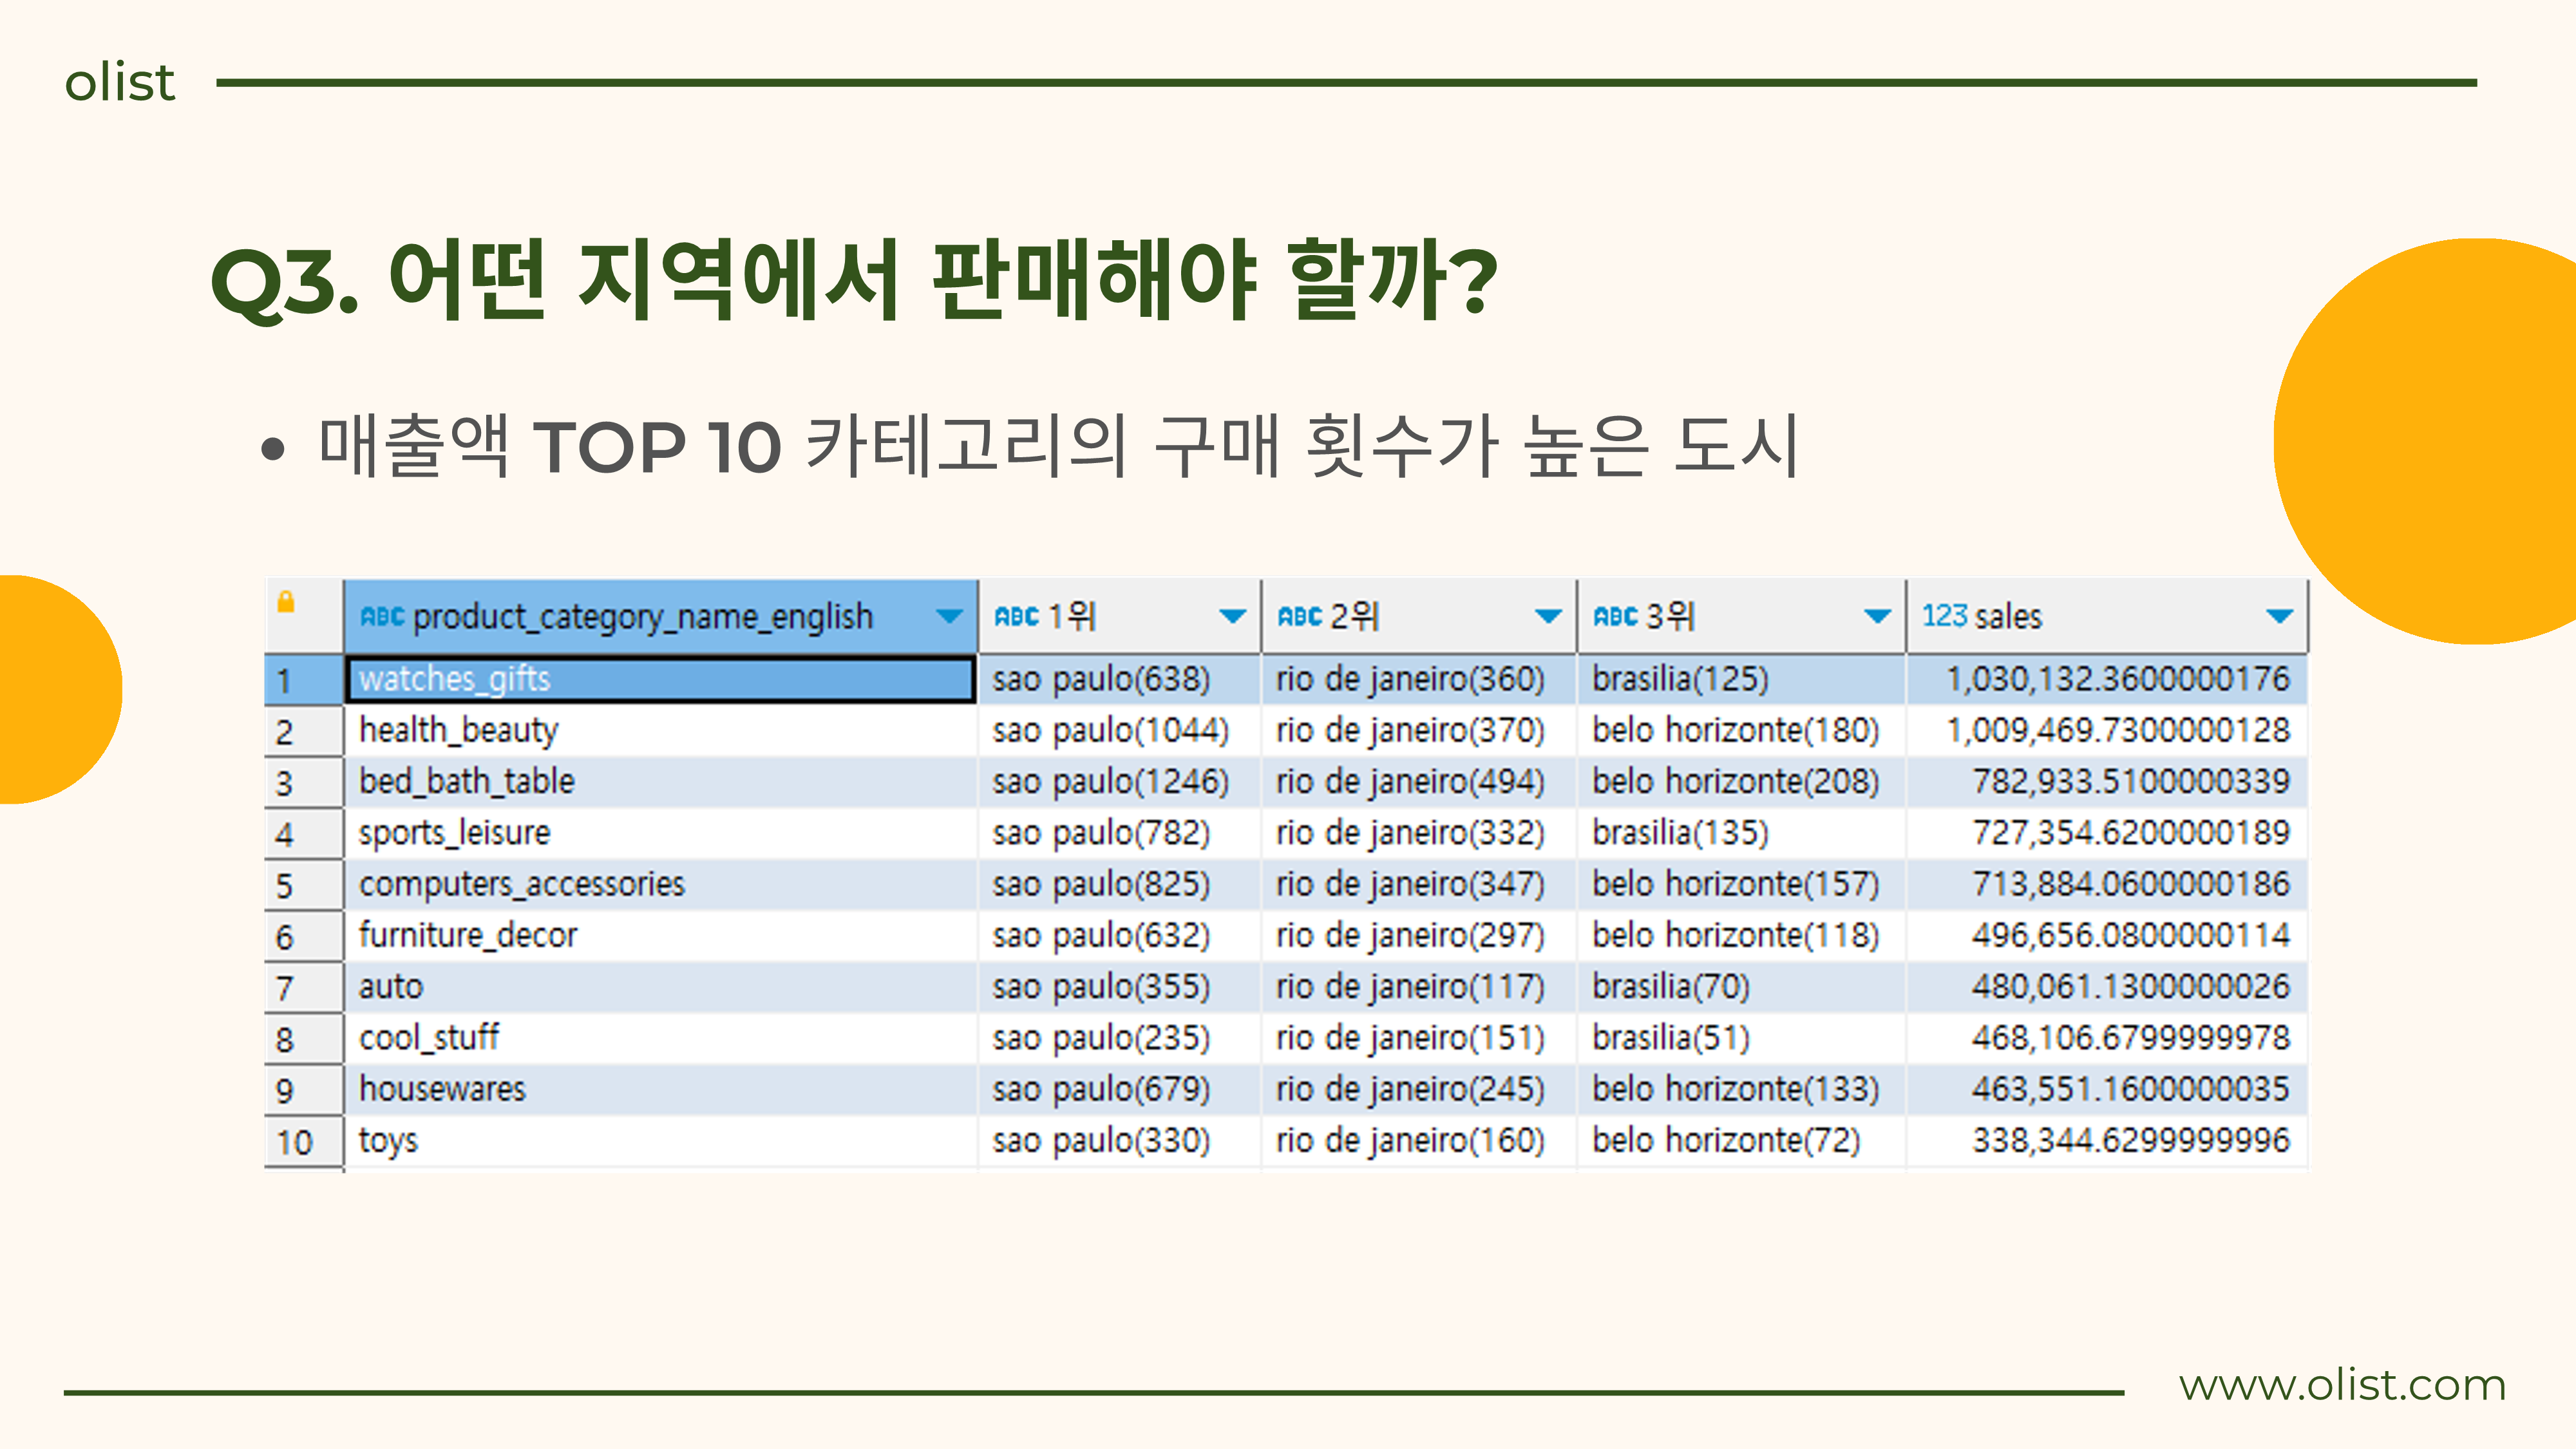Open the sales column dropdown arrow
The width and height of the screenshot is (2576, 1449).
[x=2279, y=616]
